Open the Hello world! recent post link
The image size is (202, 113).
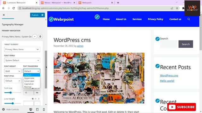167,81
